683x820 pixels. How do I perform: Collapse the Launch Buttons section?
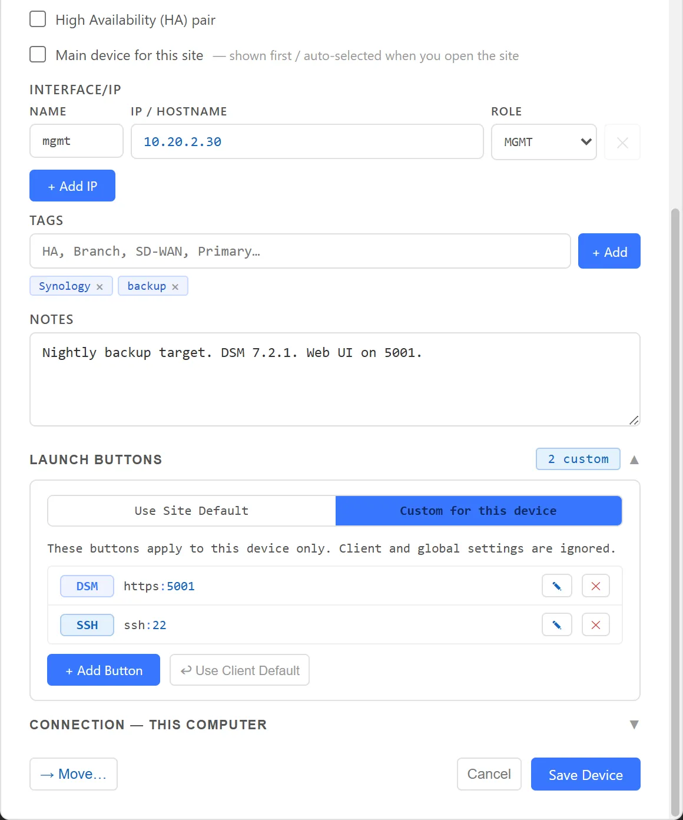pos(634,459)
